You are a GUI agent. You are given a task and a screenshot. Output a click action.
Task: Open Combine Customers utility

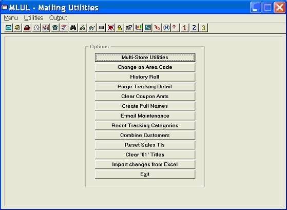pyautogui.click(x=145, y=135)
